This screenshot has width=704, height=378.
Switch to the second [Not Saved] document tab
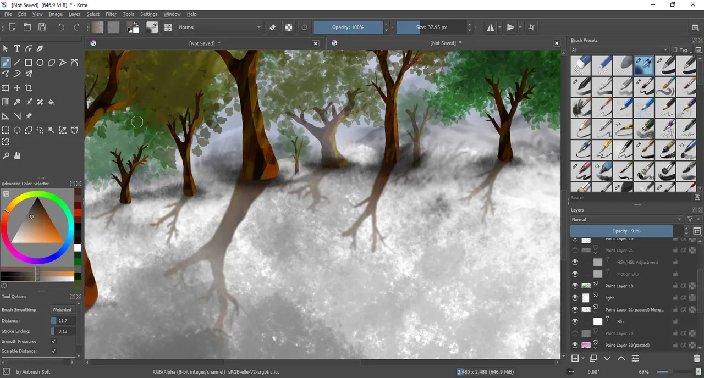point(445,43)
